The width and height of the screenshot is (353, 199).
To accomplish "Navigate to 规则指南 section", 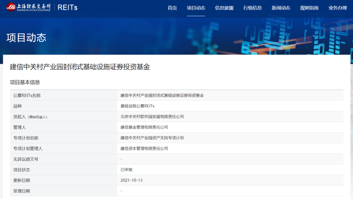I will (309, 8).
